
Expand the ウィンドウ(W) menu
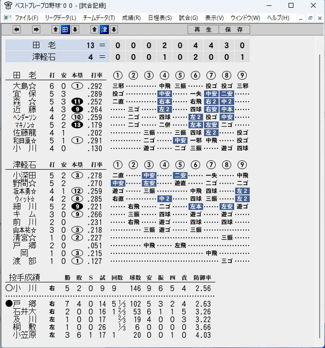point(245,18)
